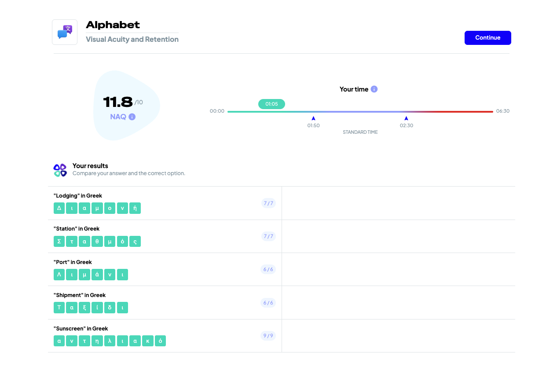Click the Alphabet translation app icon

[x=65, y=32]
